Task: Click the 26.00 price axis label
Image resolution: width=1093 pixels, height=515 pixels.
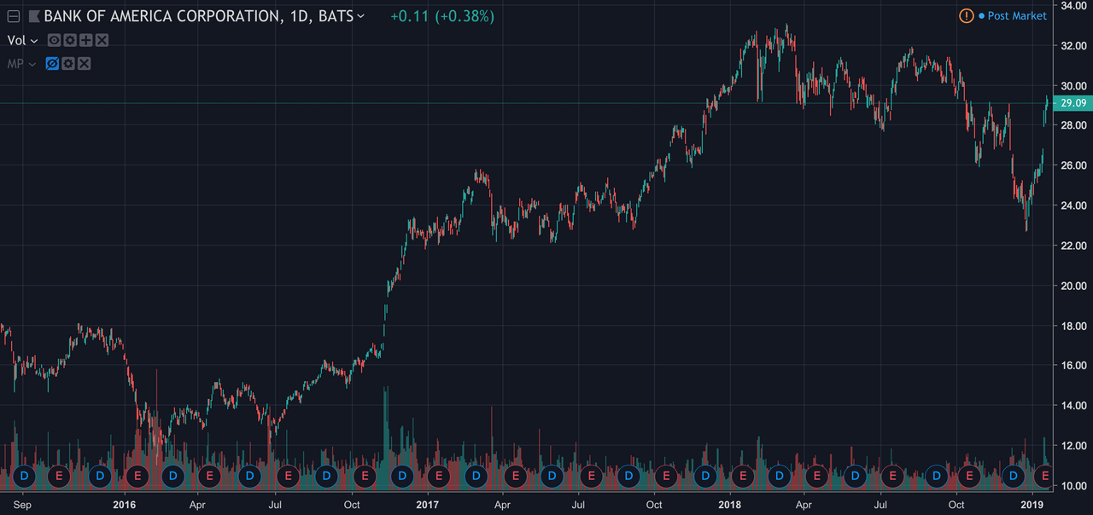Action: (x=1073, y=165)
